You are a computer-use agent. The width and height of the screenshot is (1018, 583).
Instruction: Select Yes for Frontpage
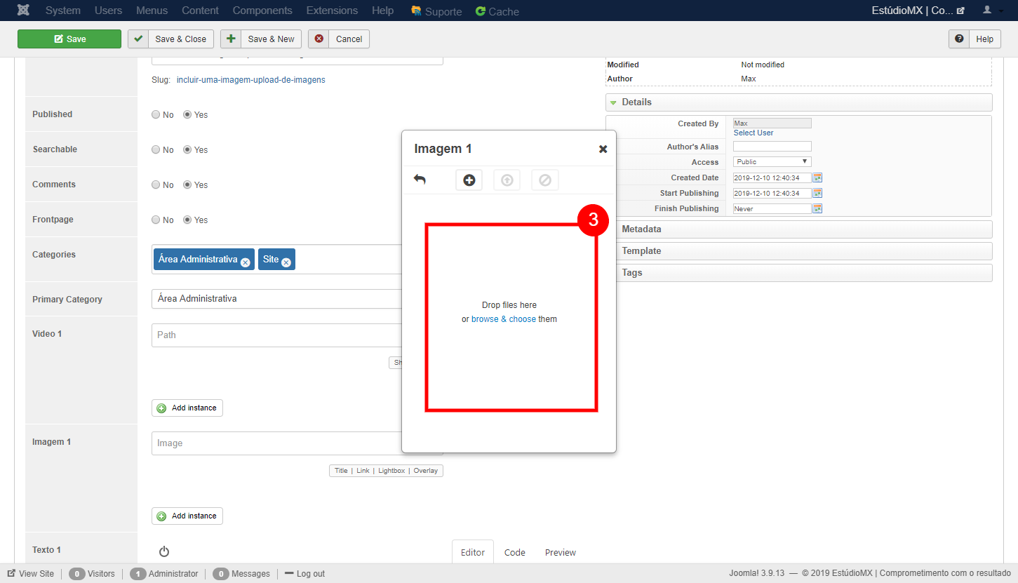[187, 220]
